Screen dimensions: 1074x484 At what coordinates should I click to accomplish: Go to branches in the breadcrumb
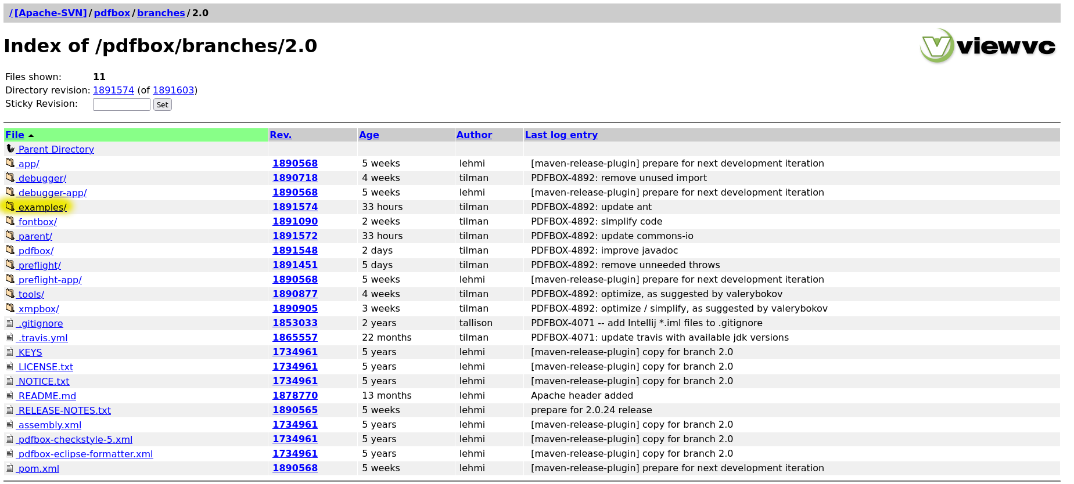(x=161, y=13)
